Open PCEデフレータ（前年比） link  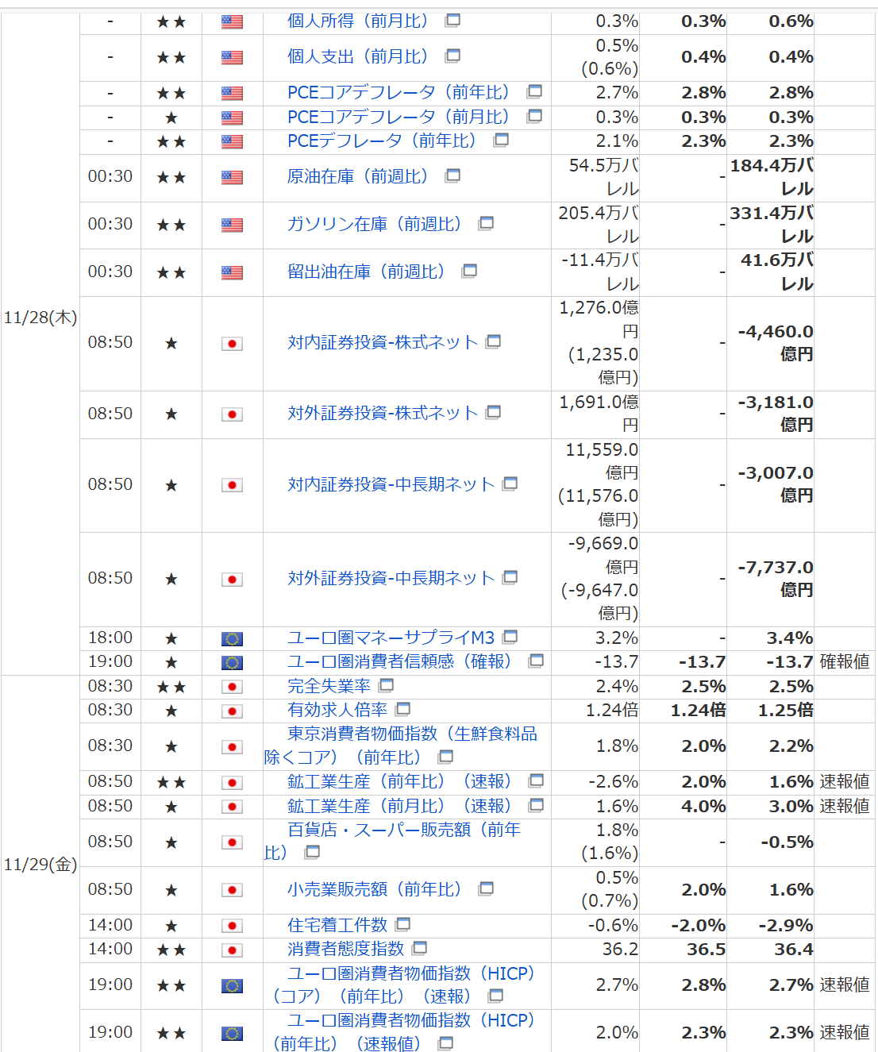pos(382,141)
